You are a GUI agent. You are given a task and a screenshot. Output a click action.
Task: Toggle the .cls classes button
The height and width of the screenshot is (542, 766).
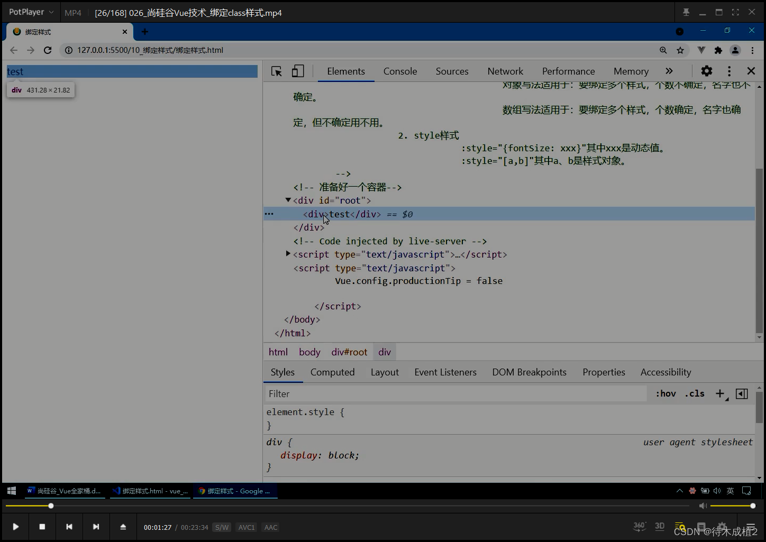click(x=695, y=393)
